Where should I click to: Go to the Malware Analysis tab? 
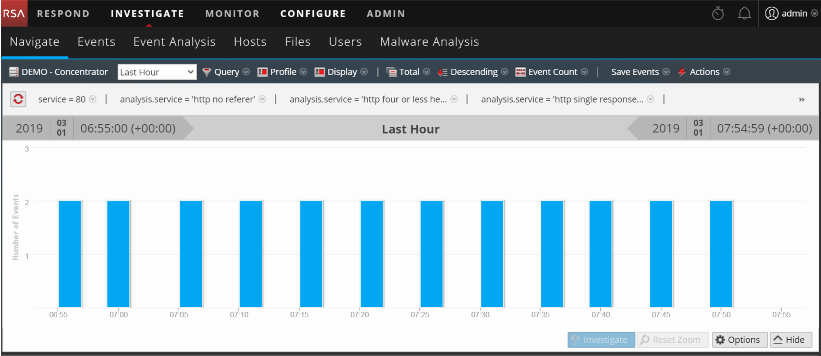click(429, 42)
